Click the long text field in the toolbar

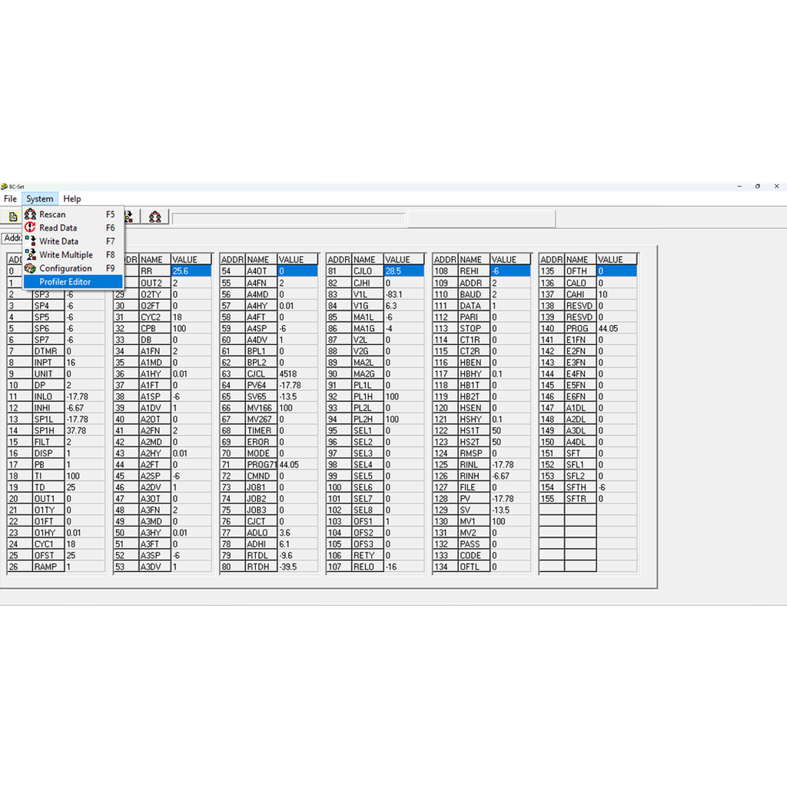pyautogui.click(x=288, y=218)
